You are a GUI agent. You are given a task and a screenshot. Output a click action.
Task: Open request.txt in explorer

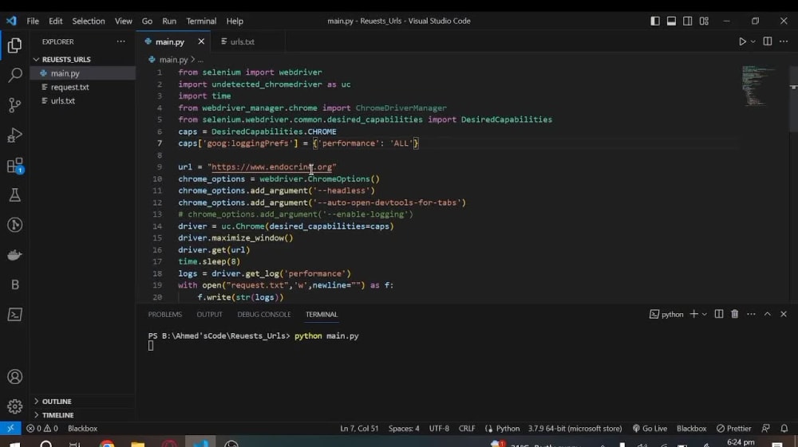pos(82,87)
